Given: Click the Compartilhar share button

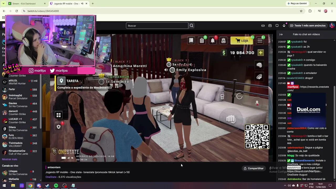Looking at the screenshot, I should pyautogui.click(x=254, y=168).
